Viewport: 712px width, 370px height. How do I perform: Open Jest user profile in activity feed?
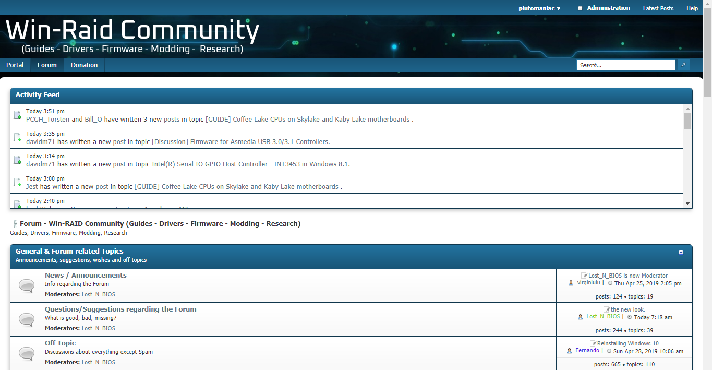32,187
